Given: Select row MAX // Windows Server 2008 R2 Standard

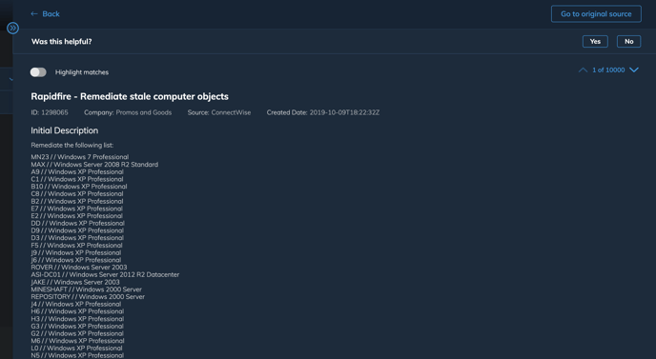Looking at the screenshot, I should [x=94, y=165].
